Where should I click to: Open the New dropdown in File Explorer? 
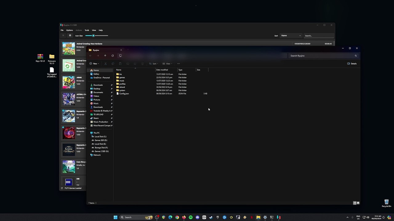pos(94,64)
